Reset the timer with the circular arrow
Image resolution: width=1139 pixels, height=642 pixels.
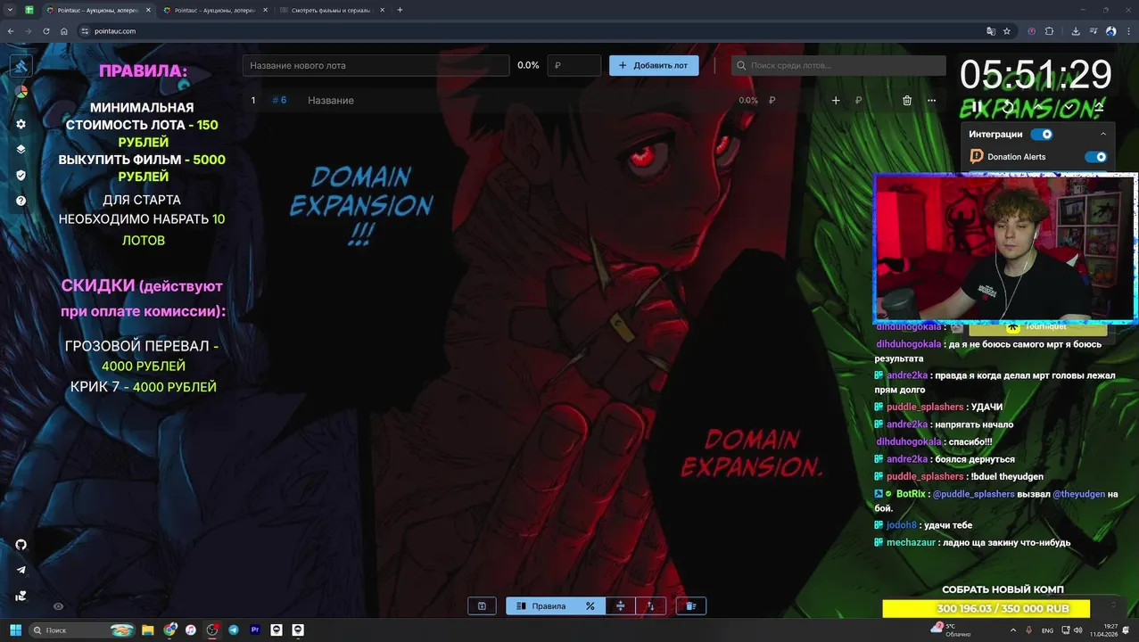click(1009, 107)
